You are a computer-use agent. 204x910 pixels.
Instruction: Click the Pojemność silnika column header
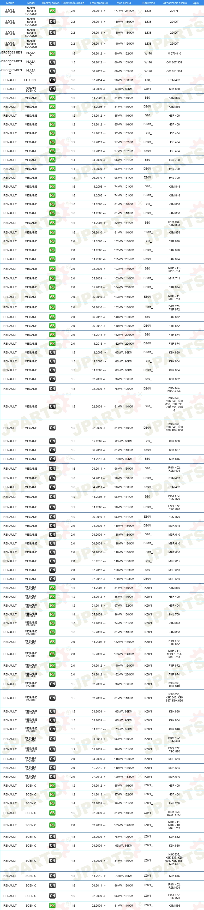pos(73,3)
